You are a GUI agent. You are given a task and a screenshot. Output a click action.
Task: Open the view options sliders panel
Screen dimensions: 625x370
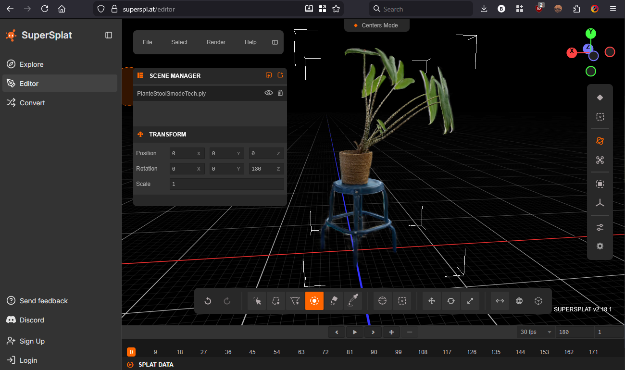[600, 227]
